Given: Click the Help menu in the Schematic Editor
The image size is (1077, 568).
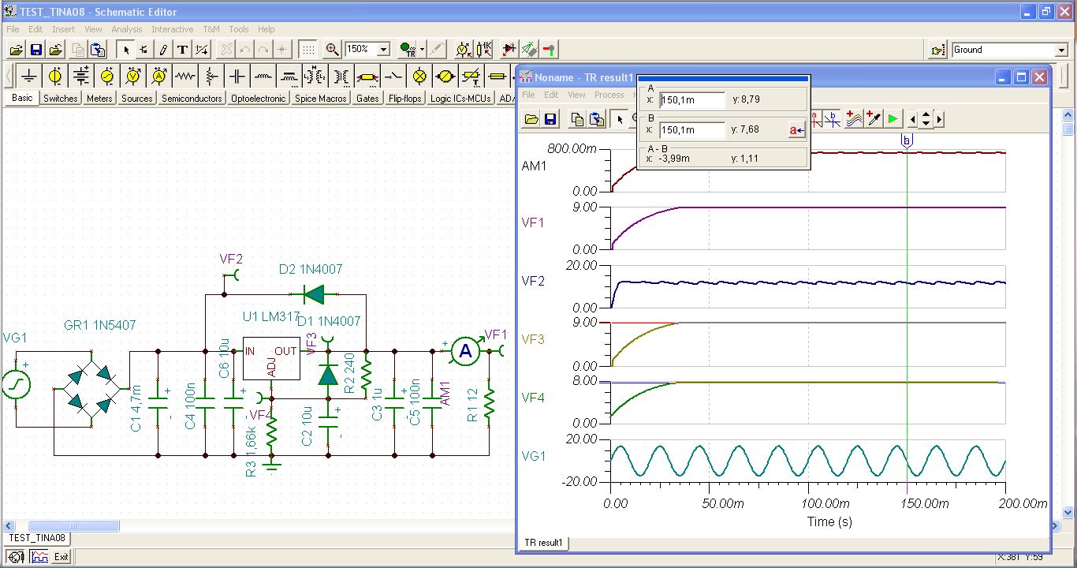Looking at the screenshot, I should coord(266,29).
